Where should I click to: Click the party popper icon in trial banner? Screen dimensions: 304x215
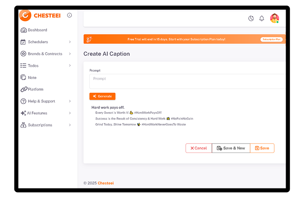coord(89,39)
